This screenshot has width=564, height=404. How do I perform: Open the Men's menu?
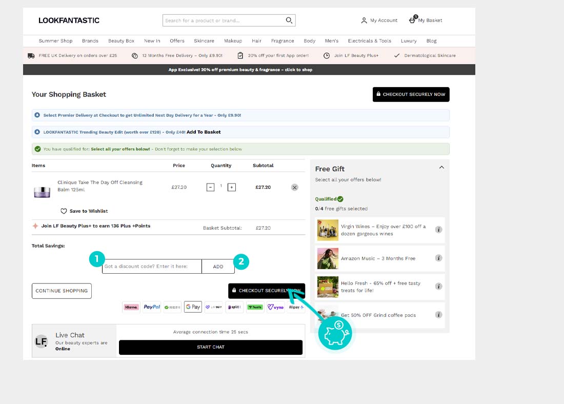[332, 41]
